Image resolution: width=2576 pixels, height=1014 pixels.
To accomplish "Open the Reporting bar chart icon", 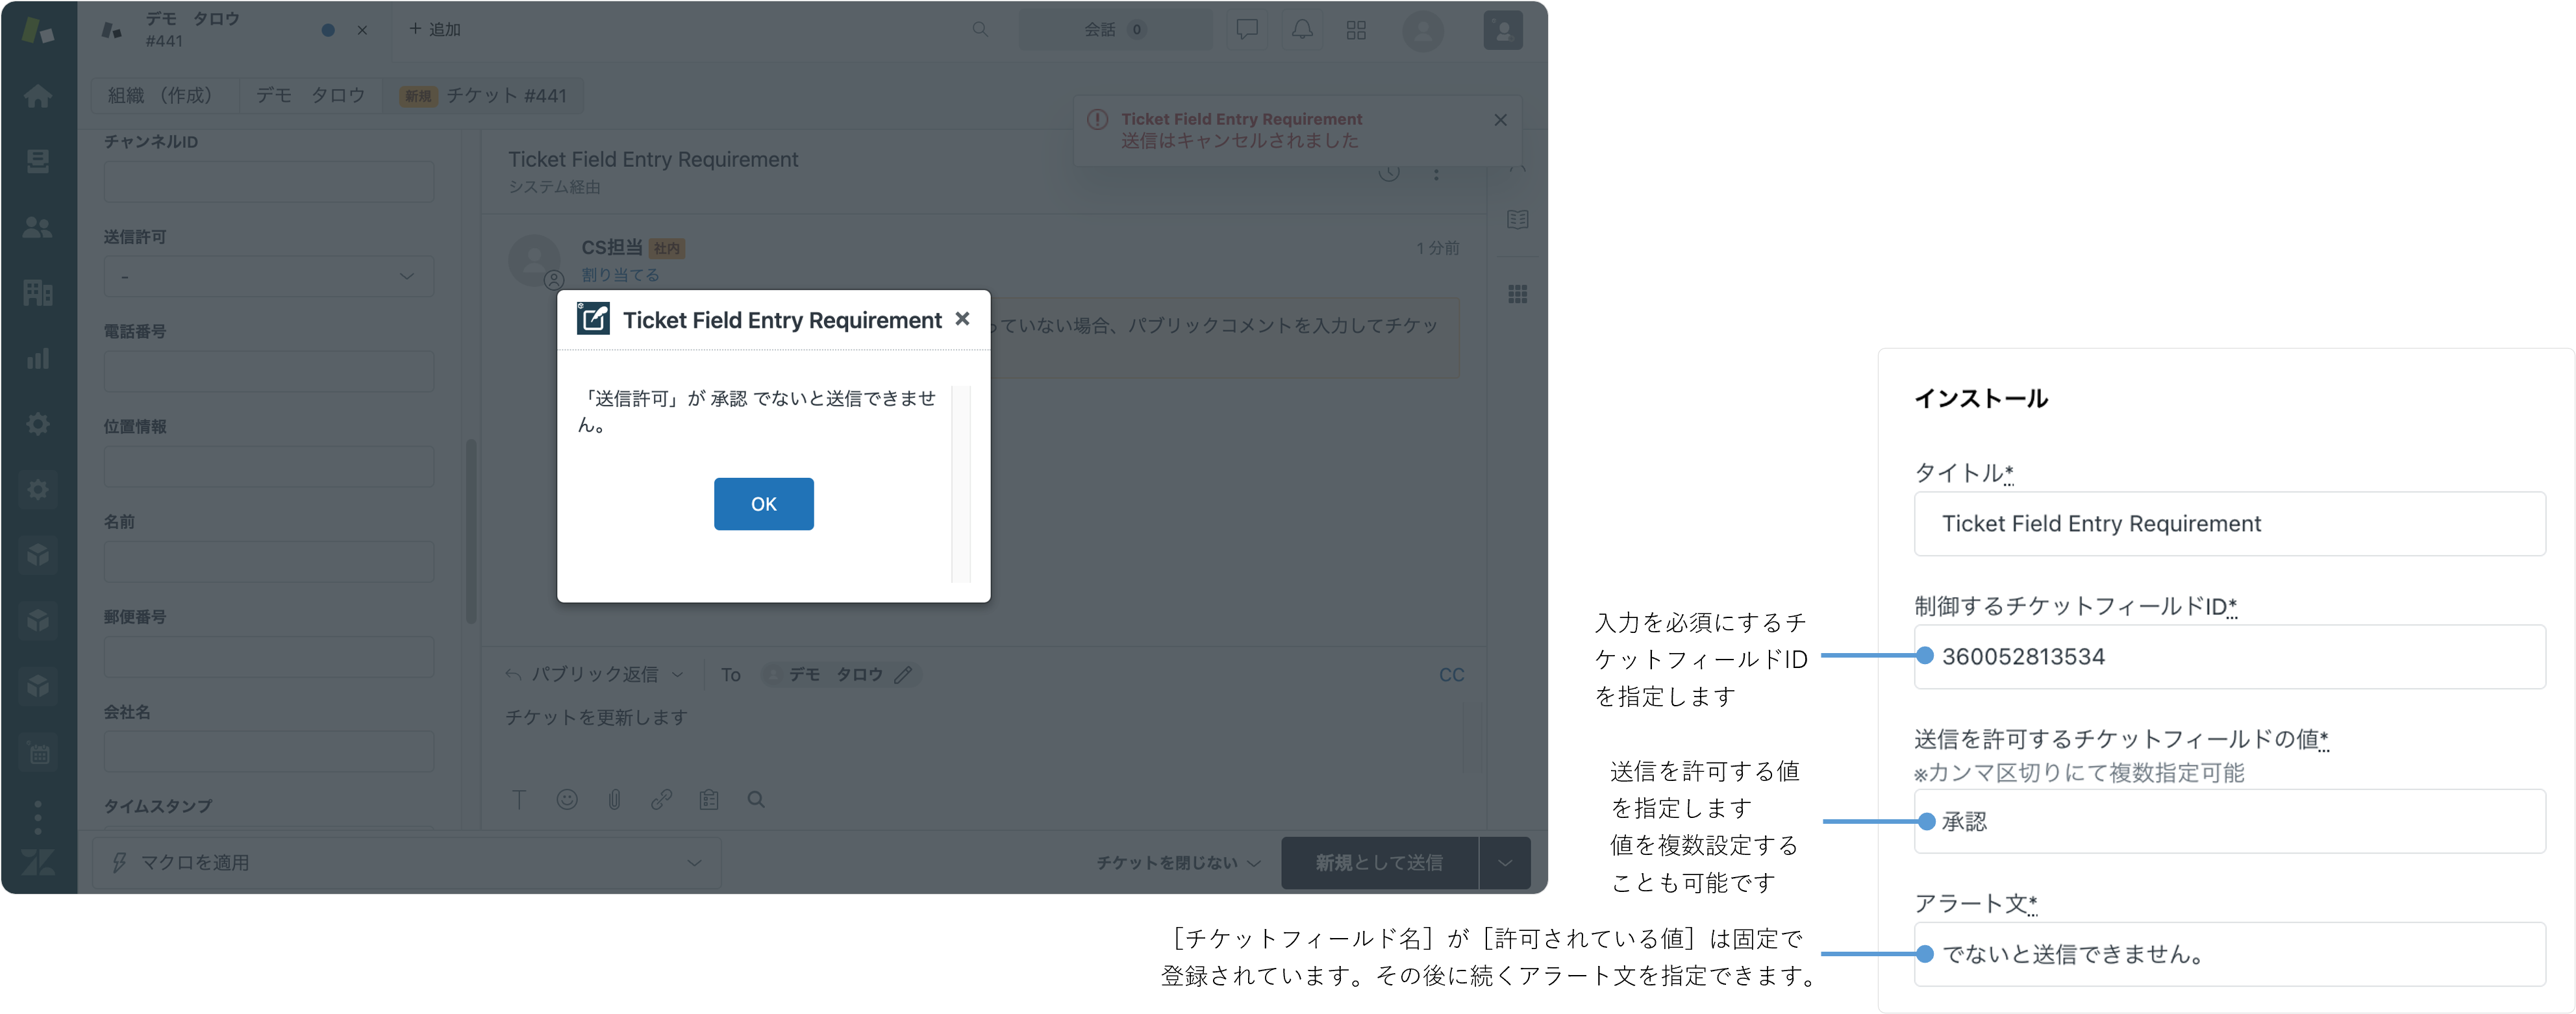I will click(38, 358).
